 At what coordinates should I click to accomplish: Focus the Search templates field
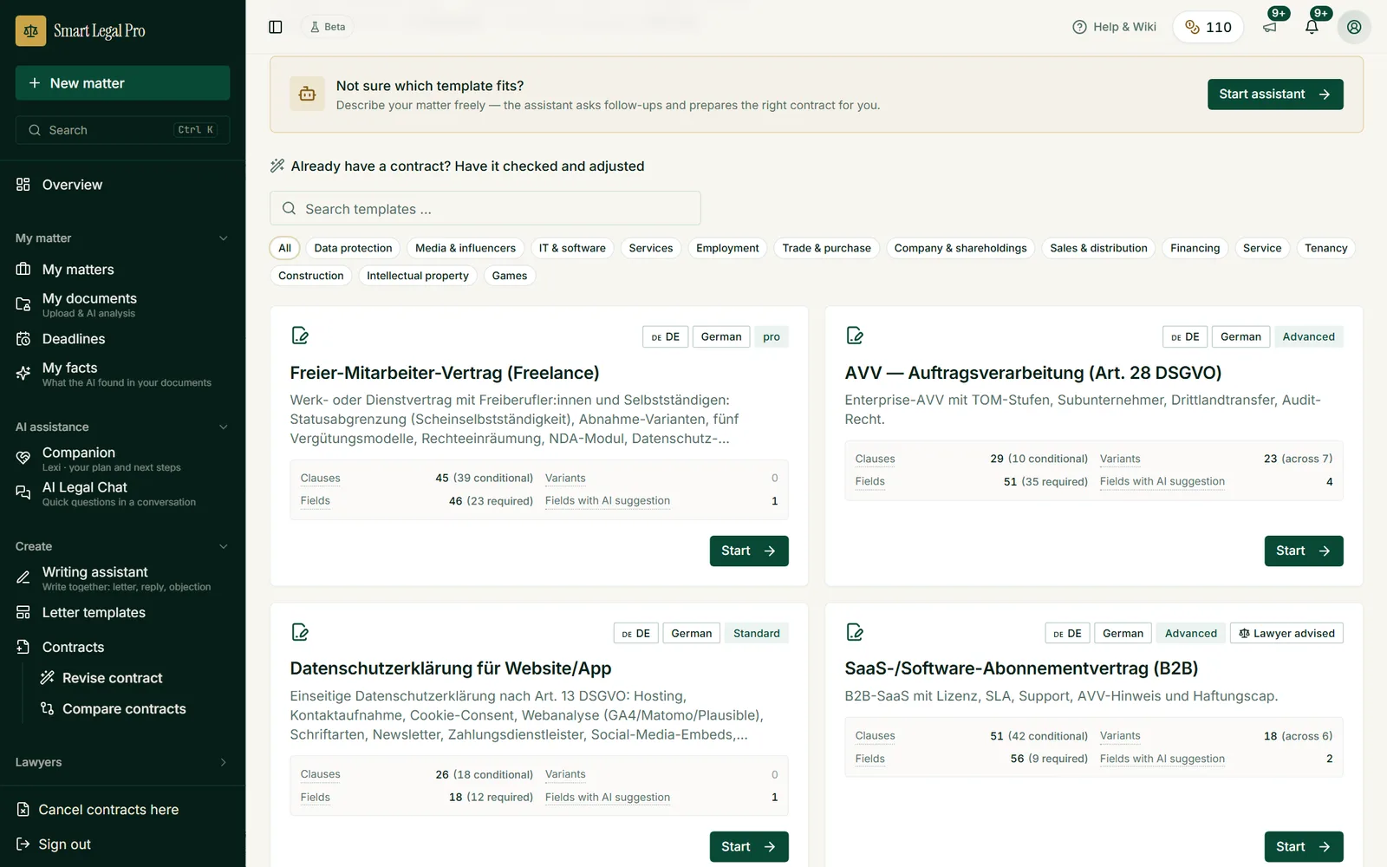pyautogui.click(x=485, y=209)
